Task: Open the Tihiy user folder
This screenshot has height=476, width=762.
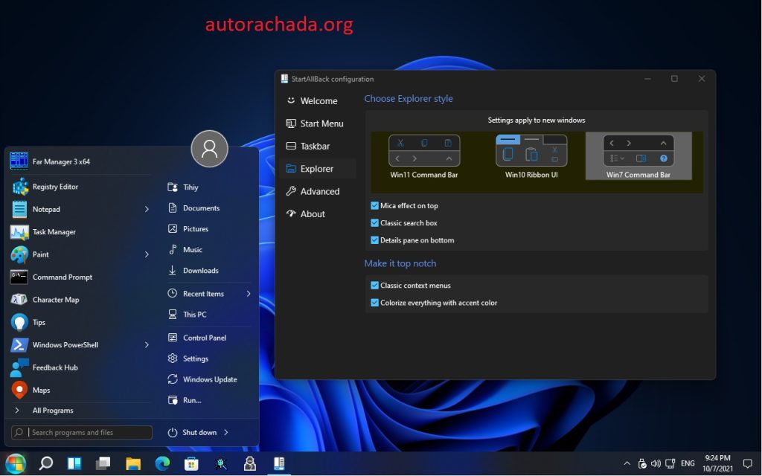Action: [209, 187]
